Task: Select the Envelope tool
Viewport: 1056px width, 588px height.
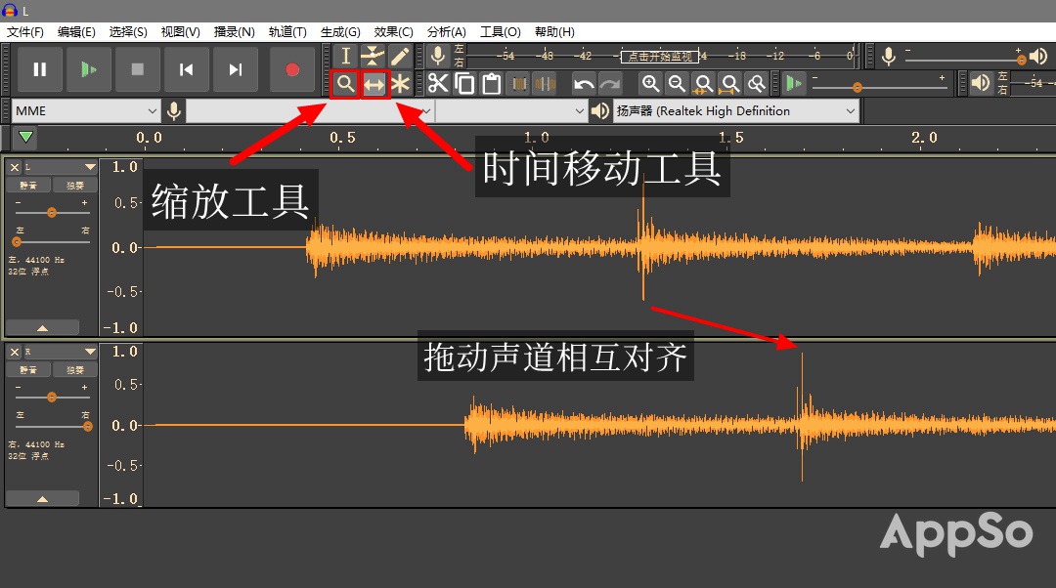Action: [x=373, y=56]
